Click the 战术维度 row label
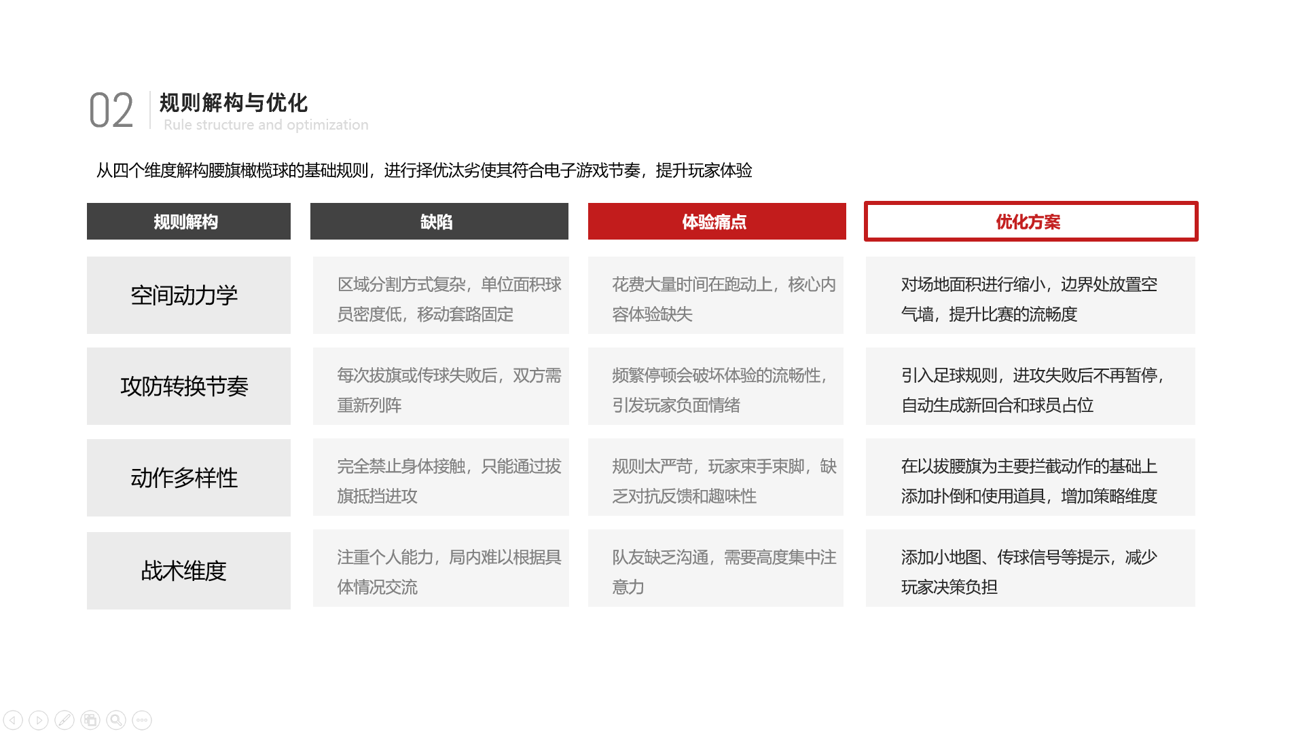 pos(188,571)
